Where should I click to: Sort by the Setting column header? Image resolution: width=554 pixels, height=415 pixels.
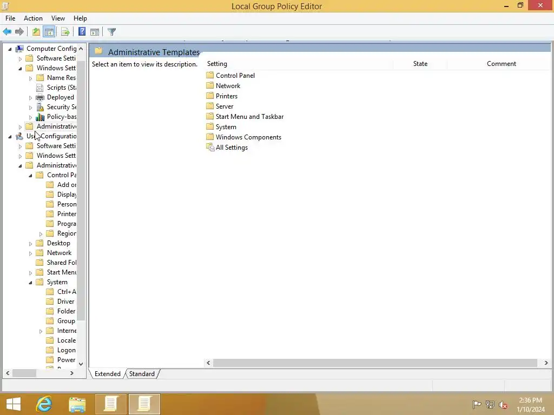coord(299,64)
